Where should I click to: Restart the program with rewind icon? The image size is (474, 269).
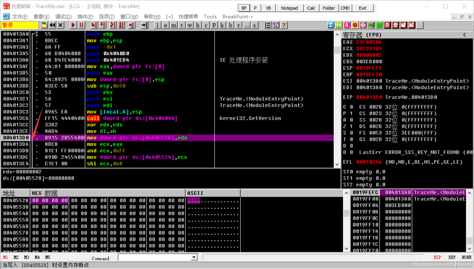click(52, 25)
